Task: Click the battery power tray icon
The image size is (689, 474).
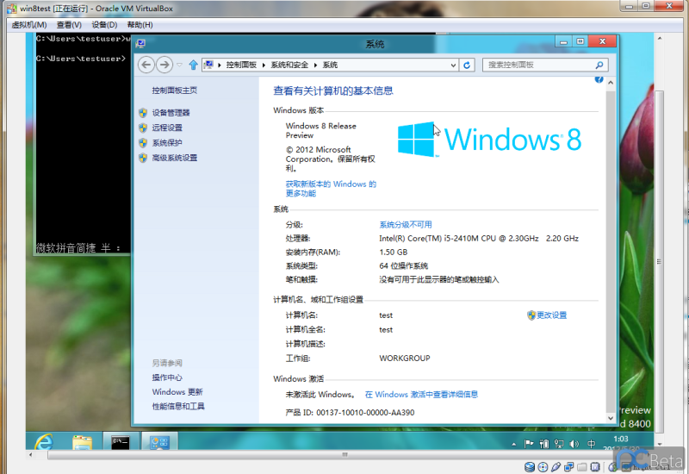Action: click(x=544, y=444)
